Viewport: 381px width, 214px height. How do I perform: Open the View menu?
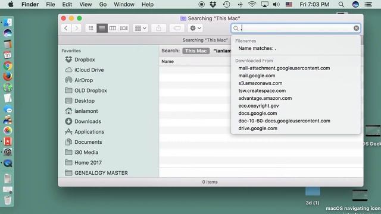[x=86, y=4]
